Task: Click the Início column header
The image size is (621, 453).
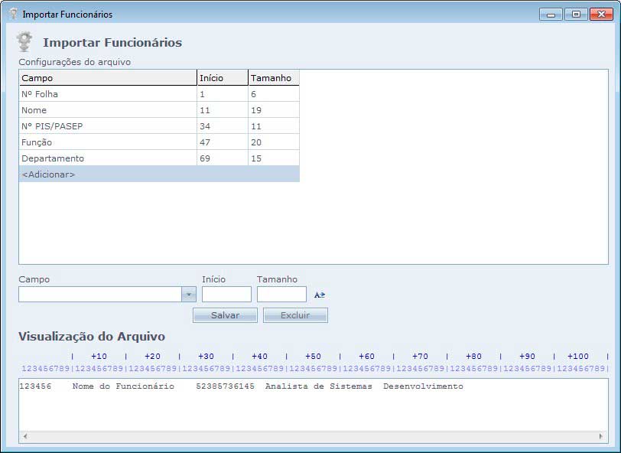Action: coord(222,78)
